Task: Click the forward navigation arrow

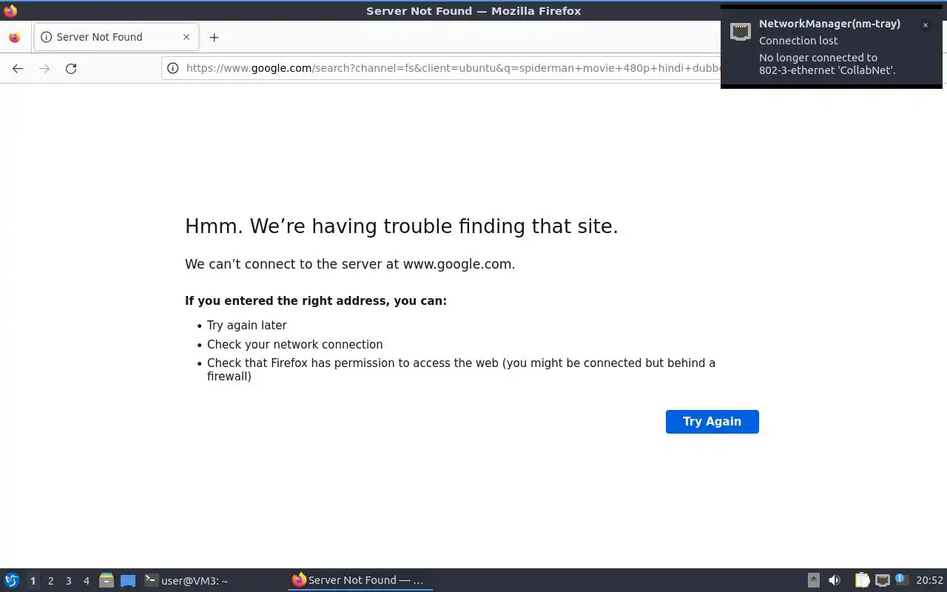Action: [44, 68]
